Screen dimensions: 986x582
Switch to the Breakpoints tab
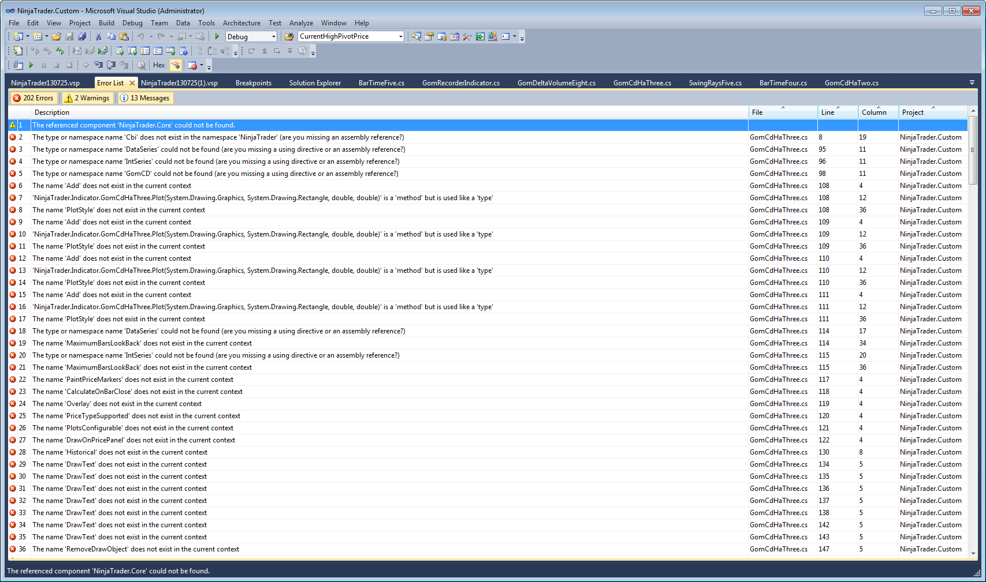coord(254,83)
